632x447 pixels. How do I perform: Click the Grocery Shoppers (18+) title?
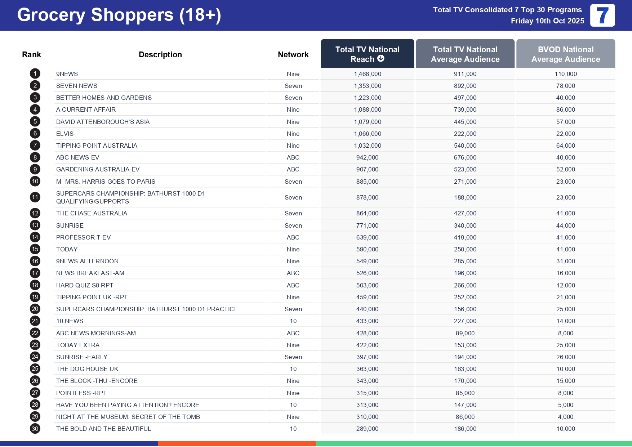(119, 15)
